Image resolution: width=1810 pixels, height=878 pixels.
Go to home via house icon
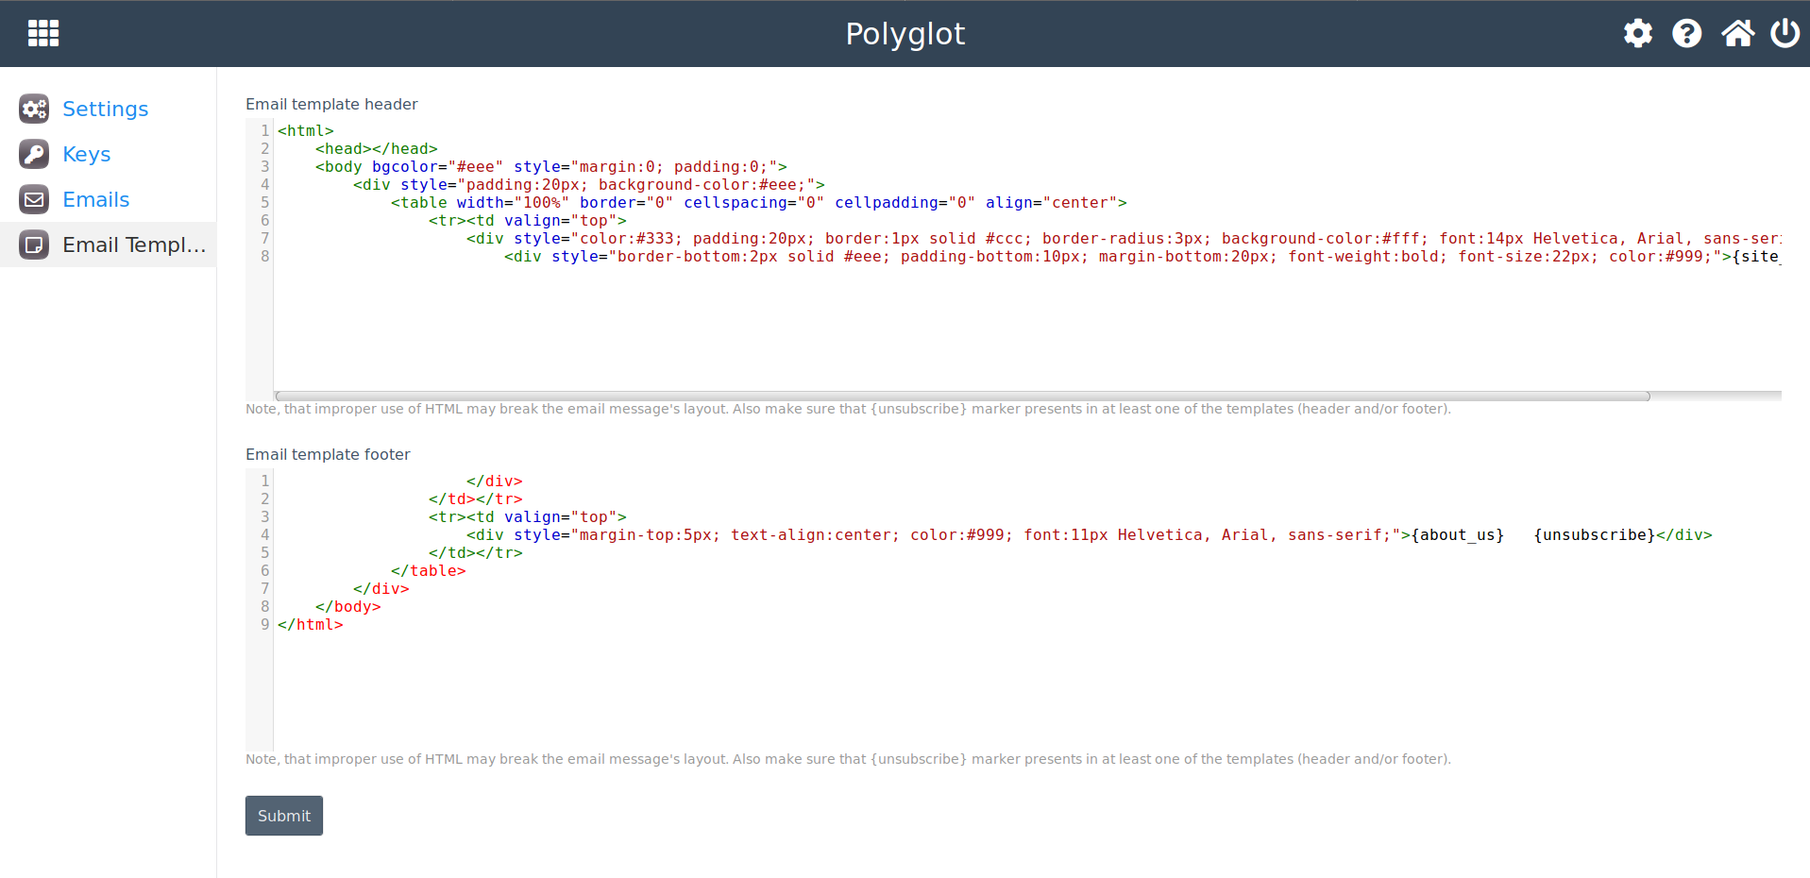1736,33
